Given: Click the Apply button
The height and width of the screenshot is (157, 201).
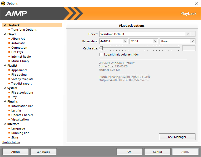Looking at the screenshot, I should coord(185,152).
